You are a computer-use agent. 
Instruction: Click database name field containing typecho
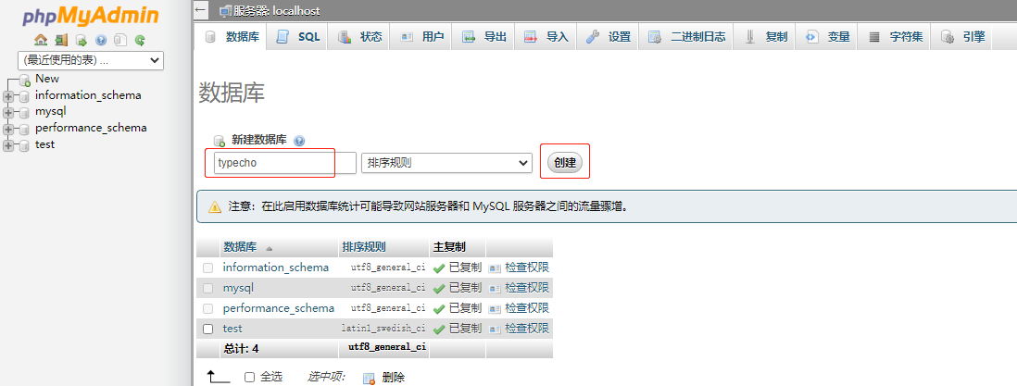pyautogui.click(x=284, y=163)
